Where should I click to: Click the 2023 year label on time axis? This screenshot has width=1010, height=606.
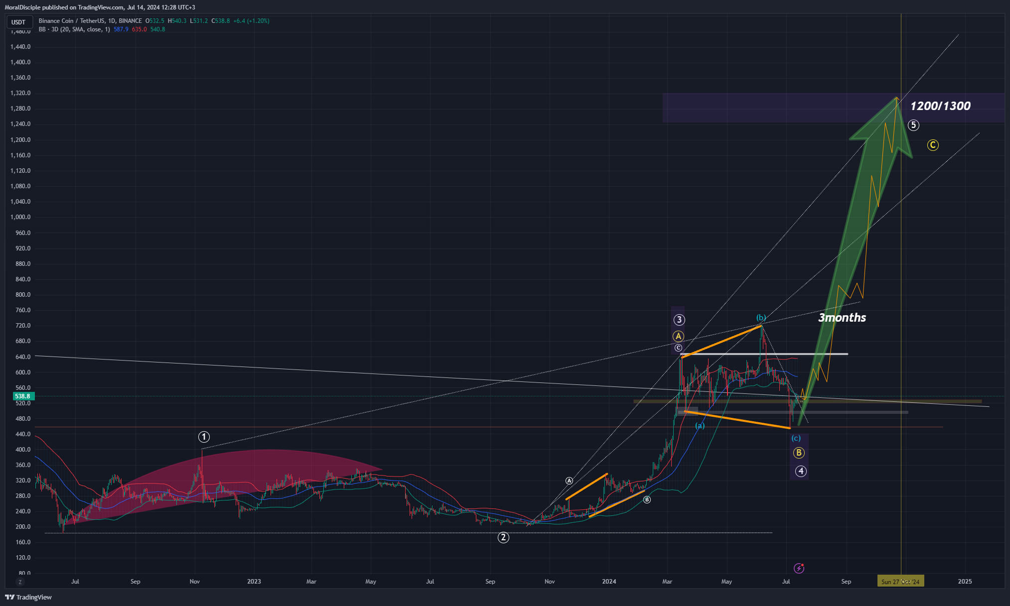click(x=254, y=582)
